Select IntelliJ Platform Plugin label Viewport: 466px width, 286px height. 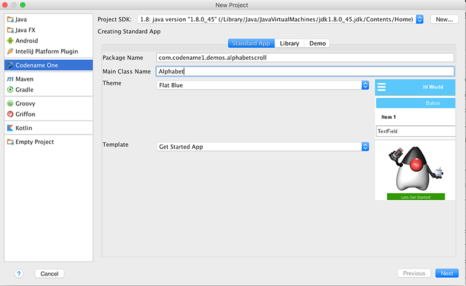pos(47,51)
